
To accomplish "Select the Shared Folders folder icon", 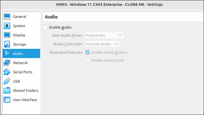I will coord(7,90).
